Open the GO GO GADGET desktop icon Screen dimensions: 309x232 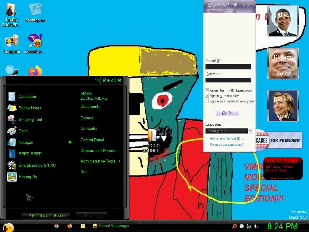tap(153, 141)
